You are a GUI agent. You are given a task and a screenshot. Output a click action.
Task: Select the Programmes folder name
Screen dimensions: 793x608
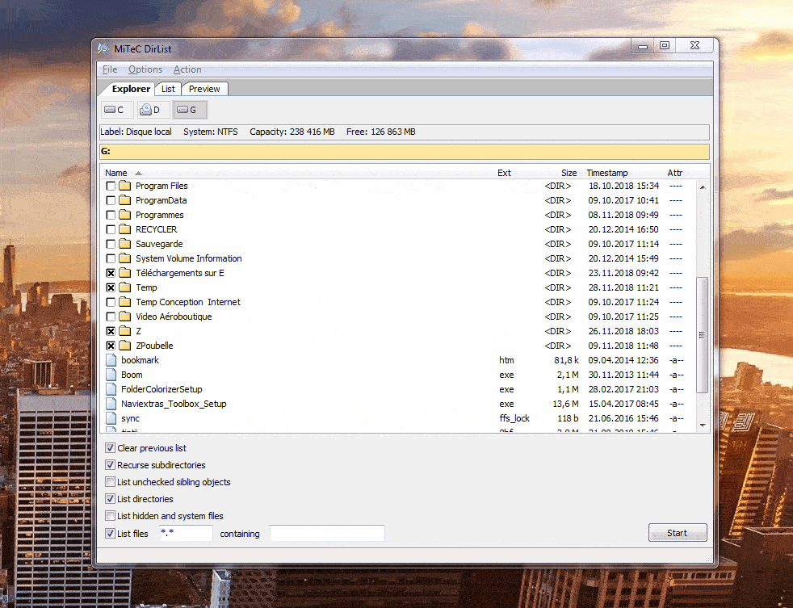159,215
